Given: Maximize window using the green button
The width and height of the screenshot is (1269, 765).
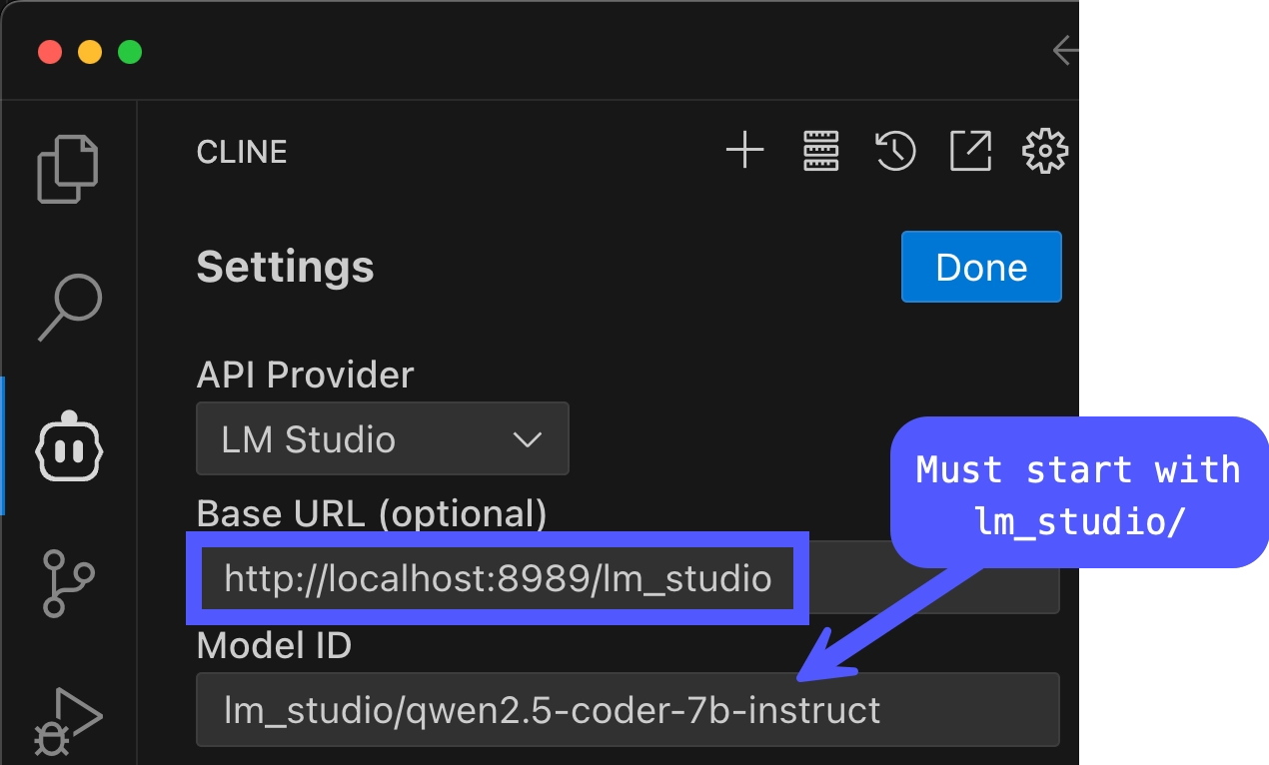Looking at the screenshot, I should tap(130, 52).
